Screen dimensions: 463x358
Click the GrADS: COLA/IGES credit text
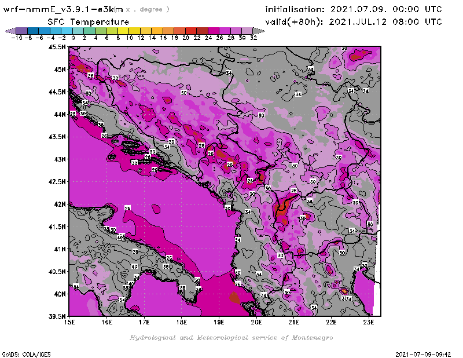point(26,355)
